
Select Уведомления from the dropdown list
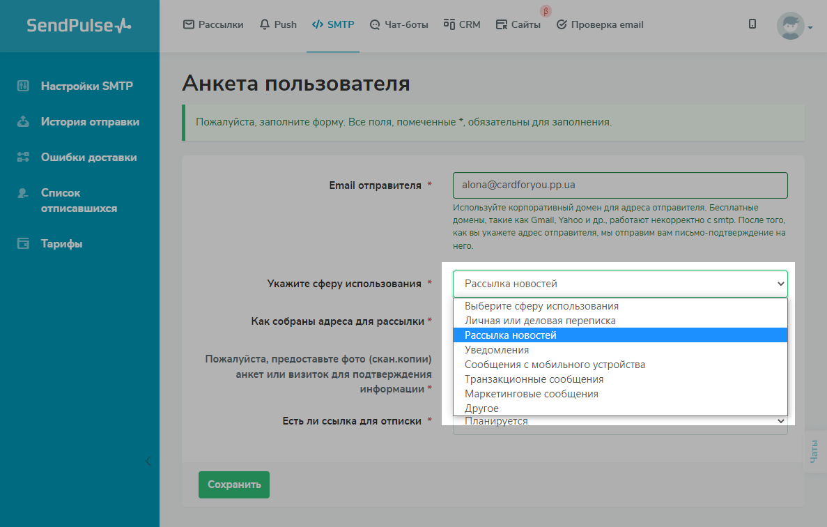[497, 350]
